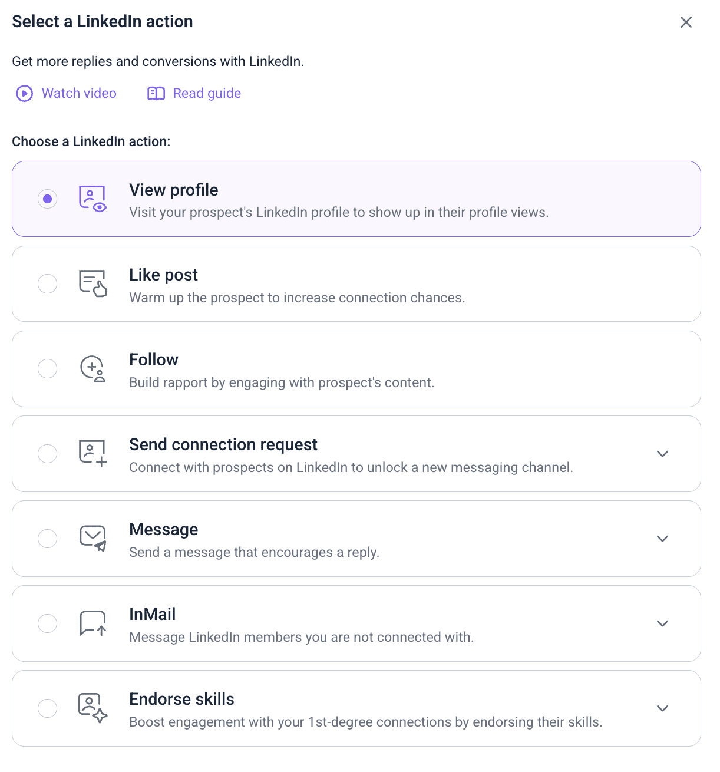Expand the Endorse skills chevron
The height and width of the screenshot is (772, 720).
tap(663, 708)
